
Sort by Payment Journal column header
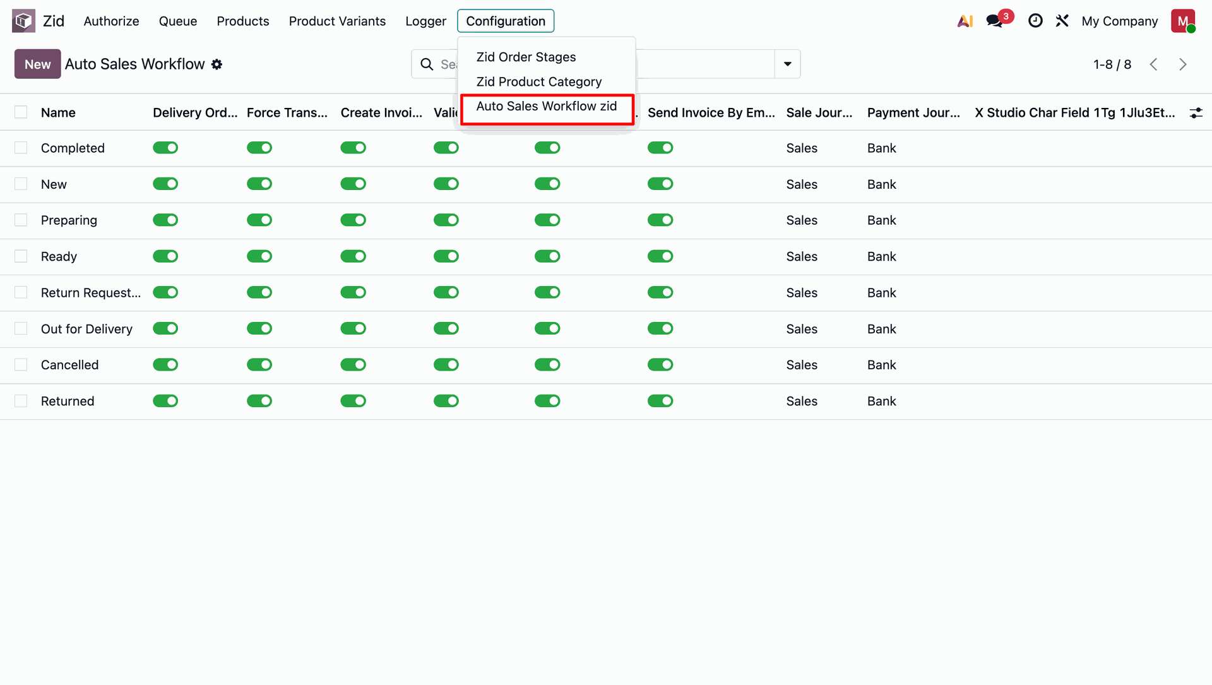point(913,112)
